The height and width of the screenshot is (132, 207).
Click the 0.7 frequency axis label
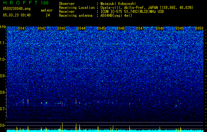click(x=3, y=109)
